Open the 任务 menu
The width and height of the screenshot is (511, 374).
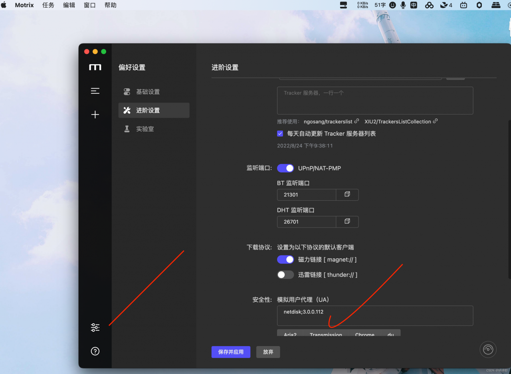pyautogui.click(x=48, y=5)
